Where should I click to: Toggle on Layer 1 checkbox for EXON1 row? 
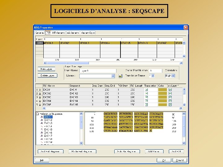pyautogui.click(x=170, y=90)
